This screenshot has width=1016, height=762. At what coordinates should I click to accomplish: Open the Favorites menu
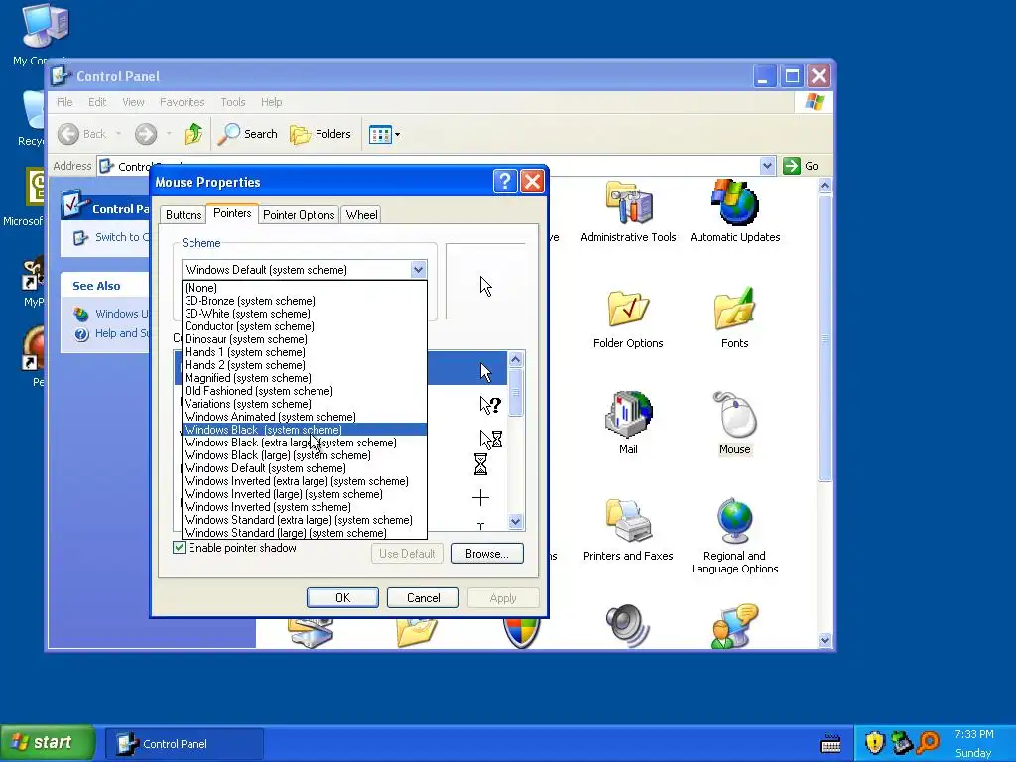point(183,102)
